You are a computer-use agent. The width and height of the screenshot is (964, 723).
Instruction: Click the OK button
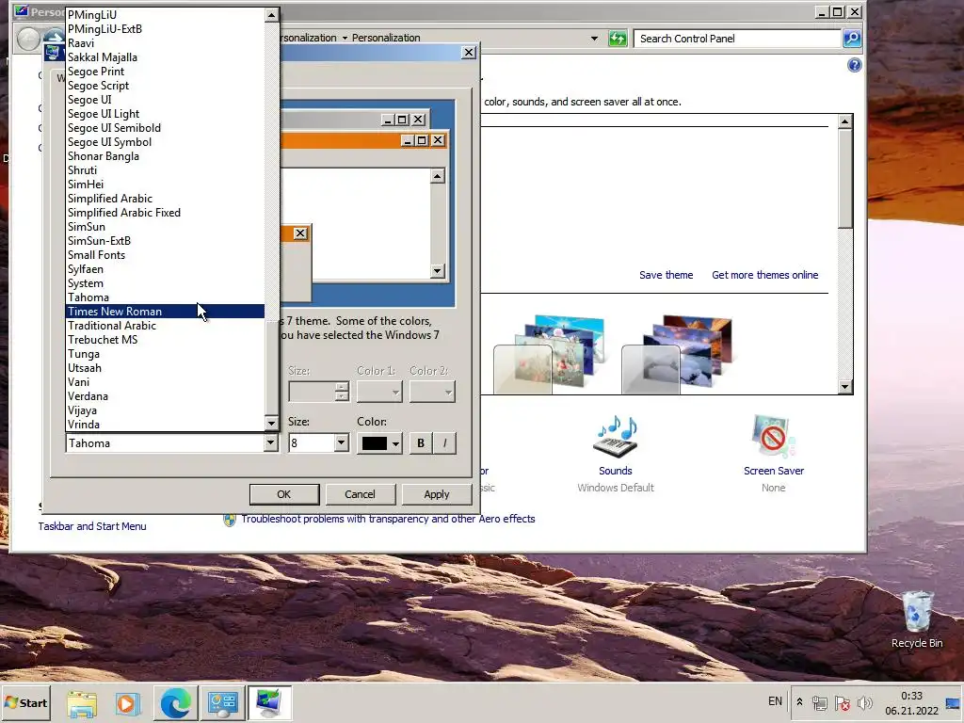tap(284, 494)
